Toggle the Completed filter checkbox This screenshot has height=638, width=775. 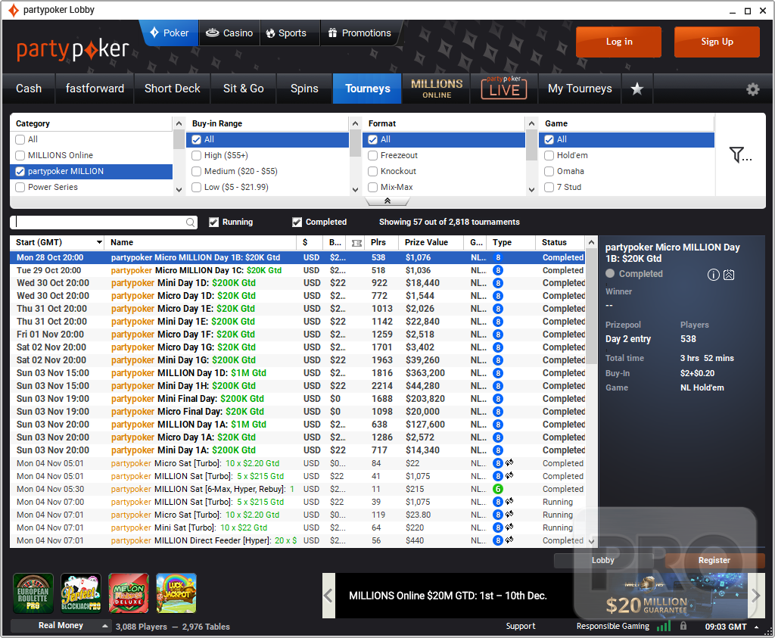point(297,223)
